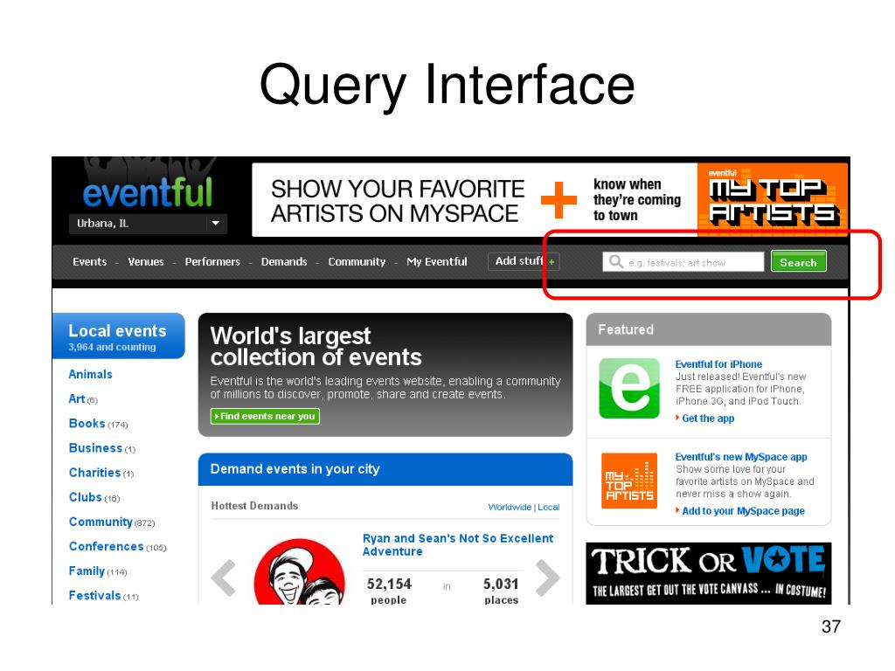895x671 pixels.
Task: Click the 5,031 places count
Action: (501, 591)
